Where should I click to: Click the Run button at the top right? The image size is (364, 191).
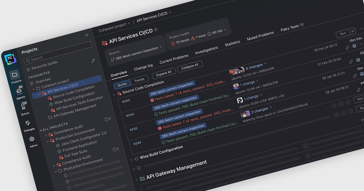(x=343, y=34)
